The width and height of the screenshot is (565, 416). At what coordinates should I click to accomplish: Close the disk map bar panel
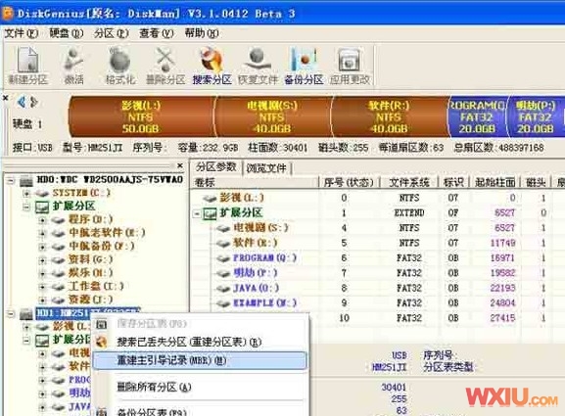tap(6, 98)
